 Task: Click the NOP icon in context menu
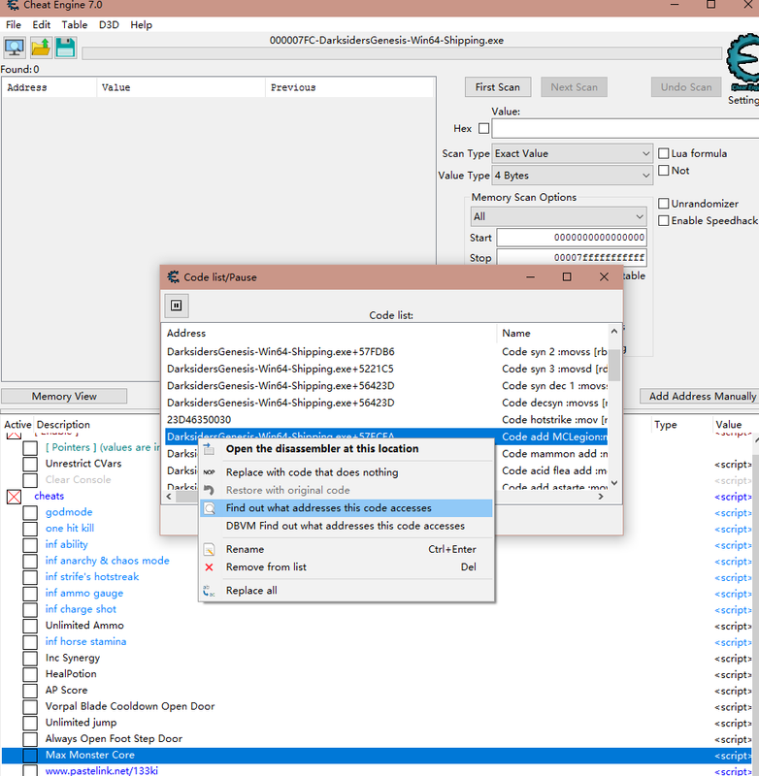click(x=210, y=472)
